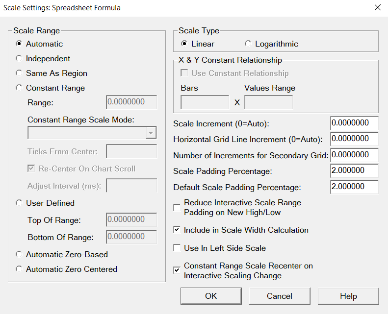Enable Use In Left Side Scale
388x314 pixels.
177,248
